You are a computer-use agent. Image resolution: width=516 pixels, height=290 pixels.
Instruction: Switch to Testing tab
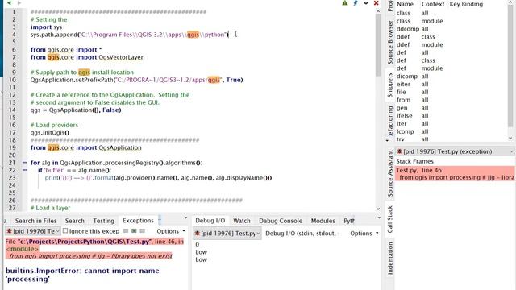point(103,221)
